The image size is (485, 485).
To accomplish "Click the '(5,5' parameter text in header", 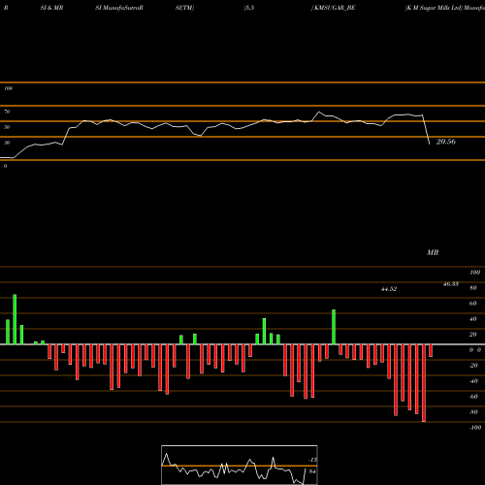I will [x=249, y=8].
